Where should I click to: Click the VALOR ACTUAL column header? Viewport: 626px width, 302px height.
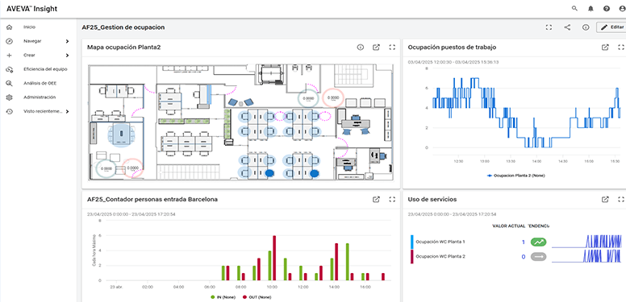tap(508, 226)
